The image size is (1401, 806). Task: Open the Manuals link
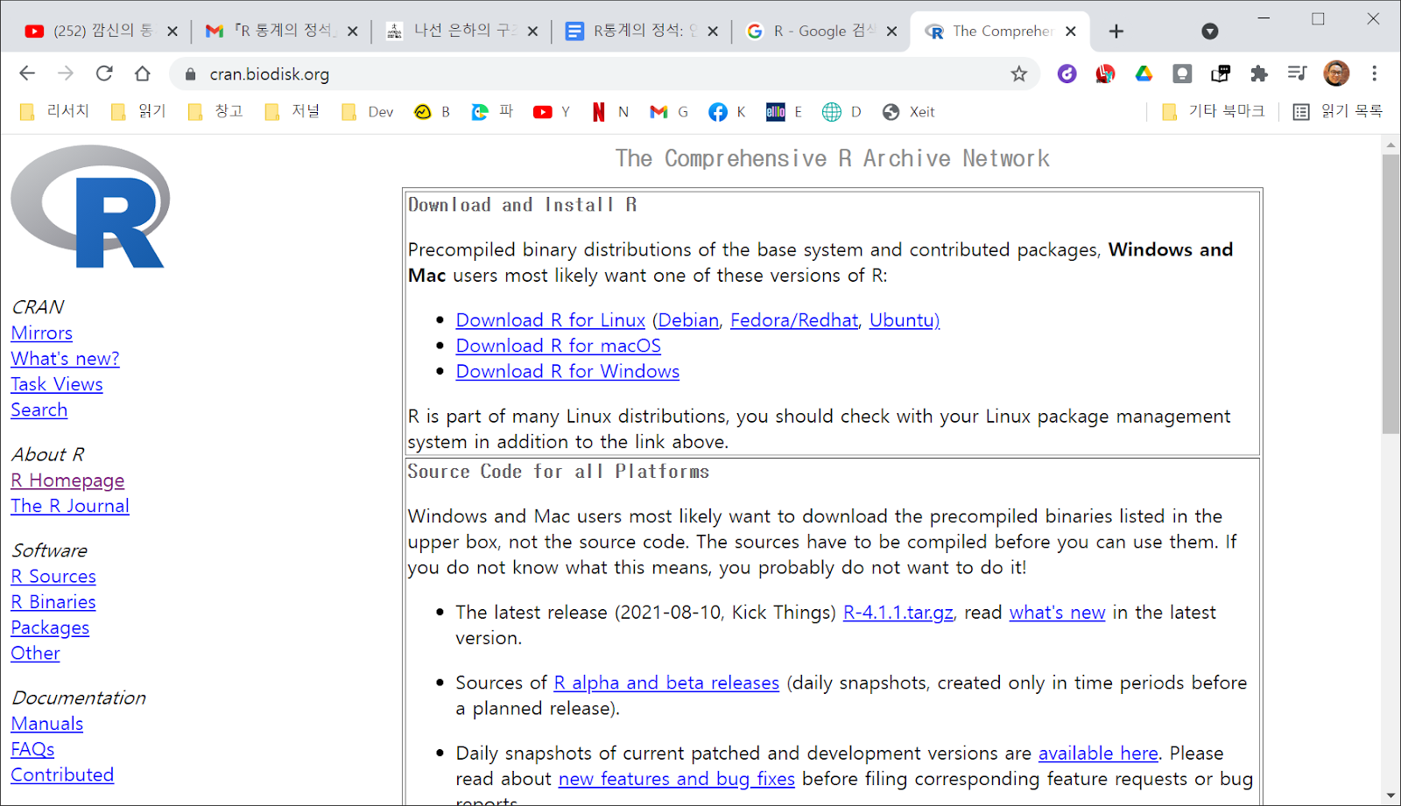(x=47, y=724)
